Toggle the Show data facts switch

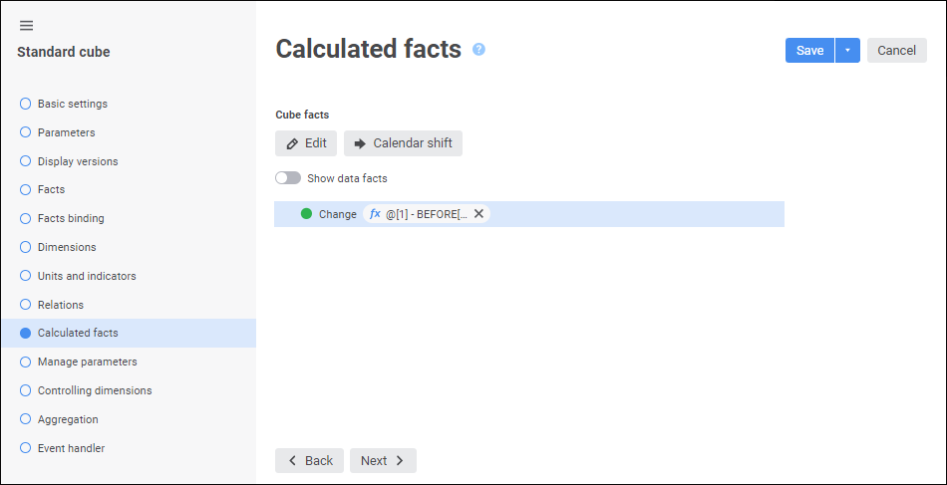288,178
